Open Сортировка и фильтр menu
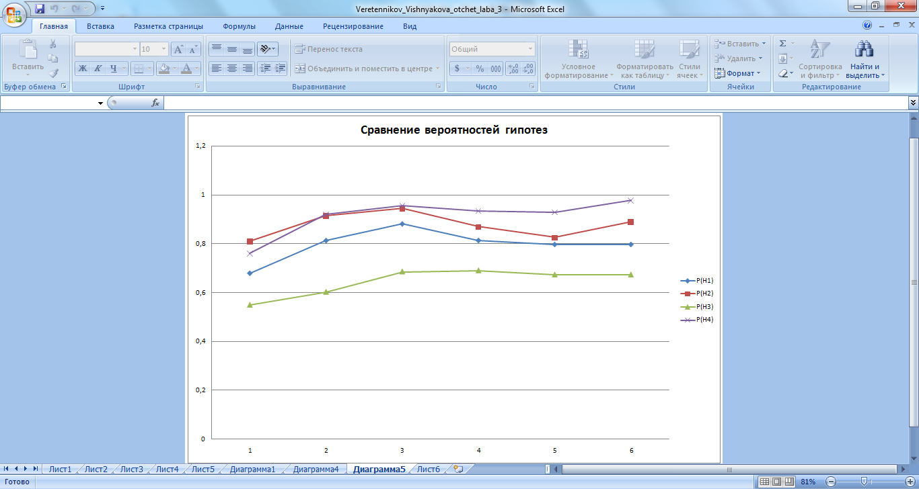The height and width of the screenshot is (489, 919). (820, 59)
